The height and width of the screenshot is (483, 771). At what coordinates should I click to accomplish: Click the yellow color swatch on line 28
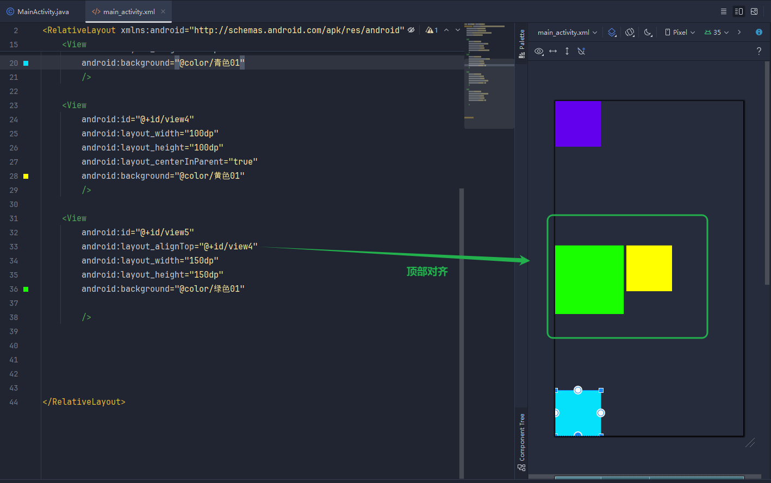point(26,176)
